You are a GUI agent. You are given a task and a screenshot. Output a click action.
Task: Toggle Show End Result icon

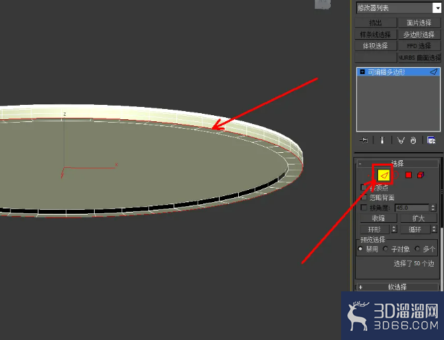382,140
